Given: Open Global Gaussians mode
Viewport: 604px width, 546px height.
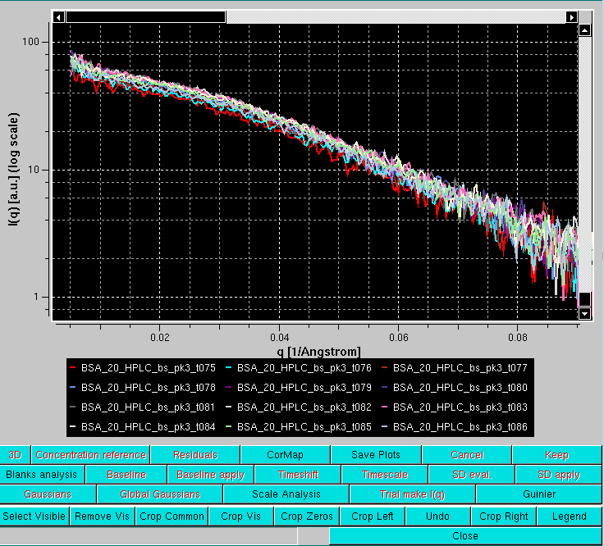Looking at the screenshot, I should (160, 494).
